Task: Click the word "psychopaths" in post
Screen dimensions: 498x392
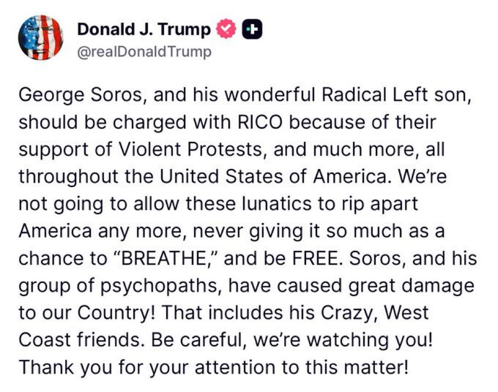Action: (160, 286)
